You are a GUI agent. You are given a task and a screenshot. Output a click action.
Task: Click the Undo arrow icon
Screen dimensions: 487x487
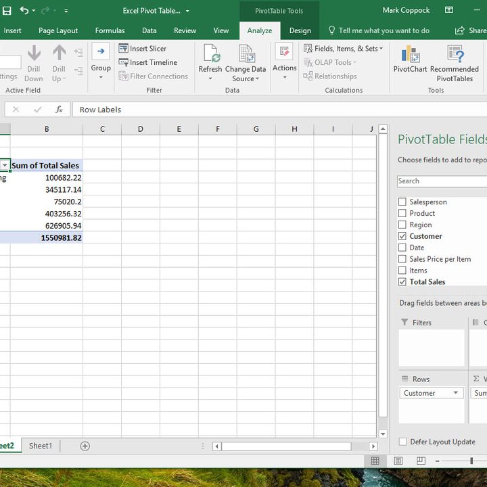click(x=24, y=11)
